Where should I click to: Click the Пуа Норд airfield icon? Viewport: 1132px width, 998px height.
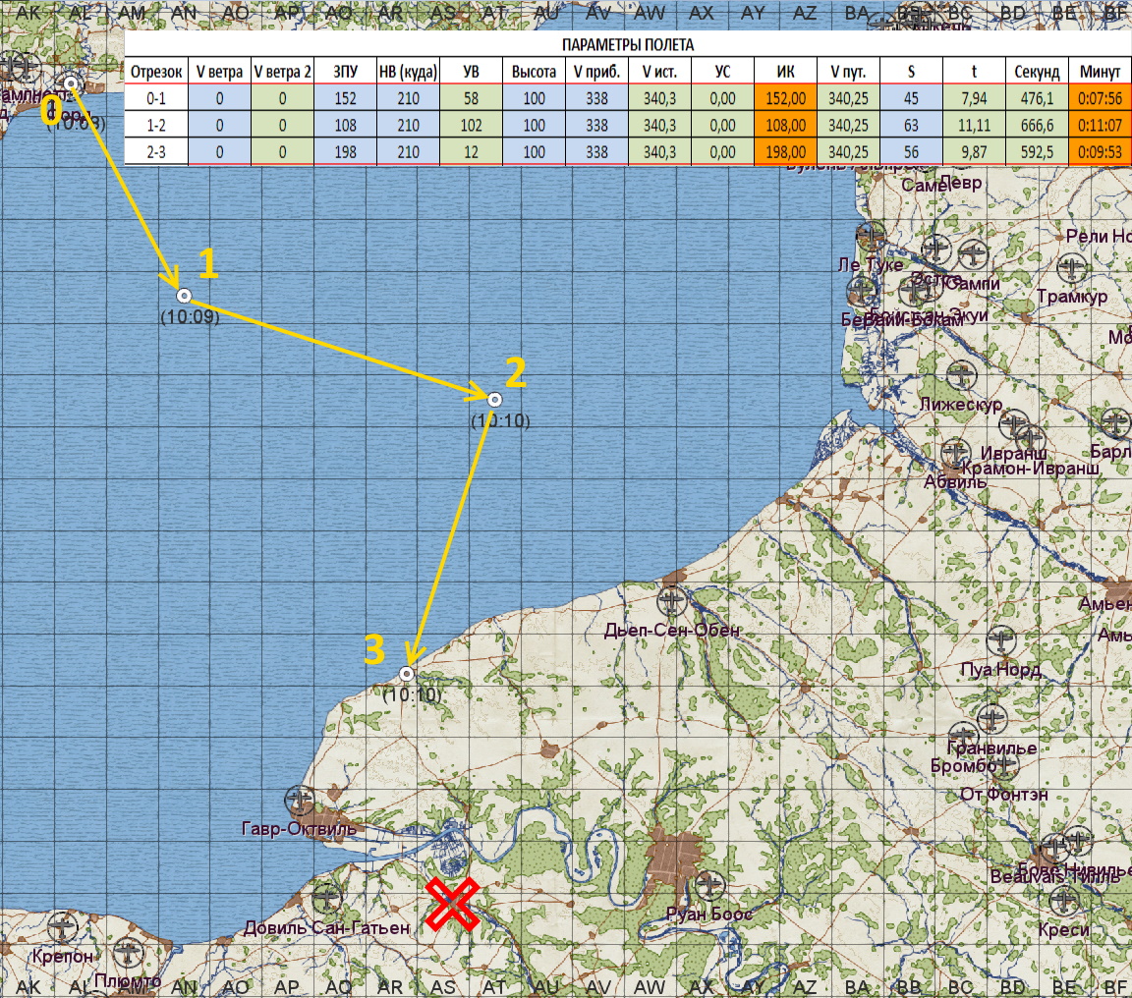pyautogui.click(x=1000, y=640)
